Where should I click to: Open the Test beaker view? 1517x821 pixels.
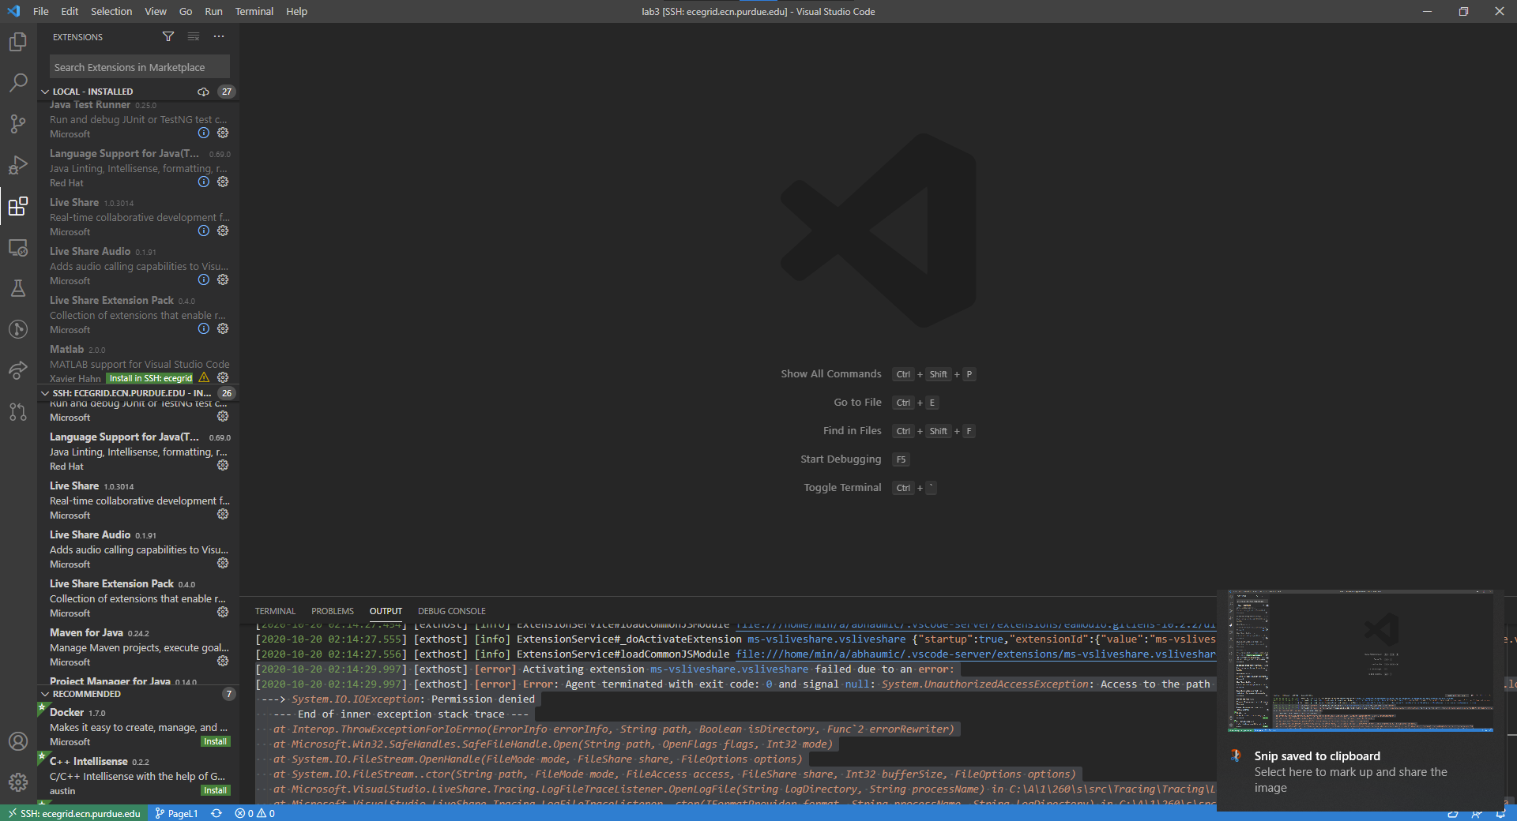[18, 288]
